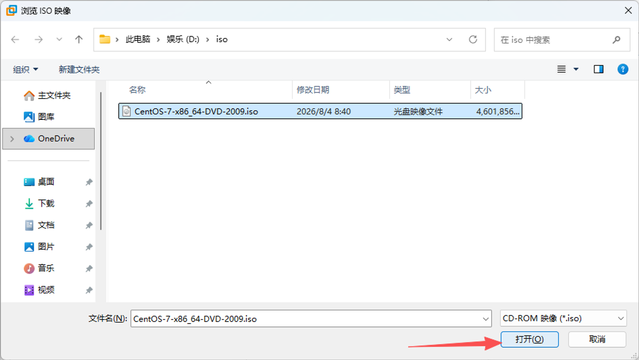
Task: Select CentOS-7-x86_64-DVD-2009.iso file
Action: point(320,111)
